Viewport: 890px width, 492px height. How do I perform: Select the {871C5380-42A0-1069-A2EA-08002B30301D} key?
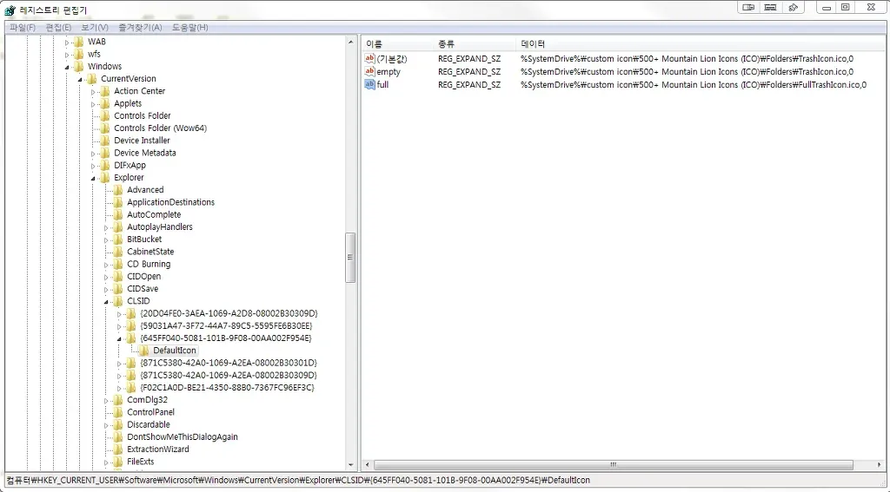[x=229, y=363]
